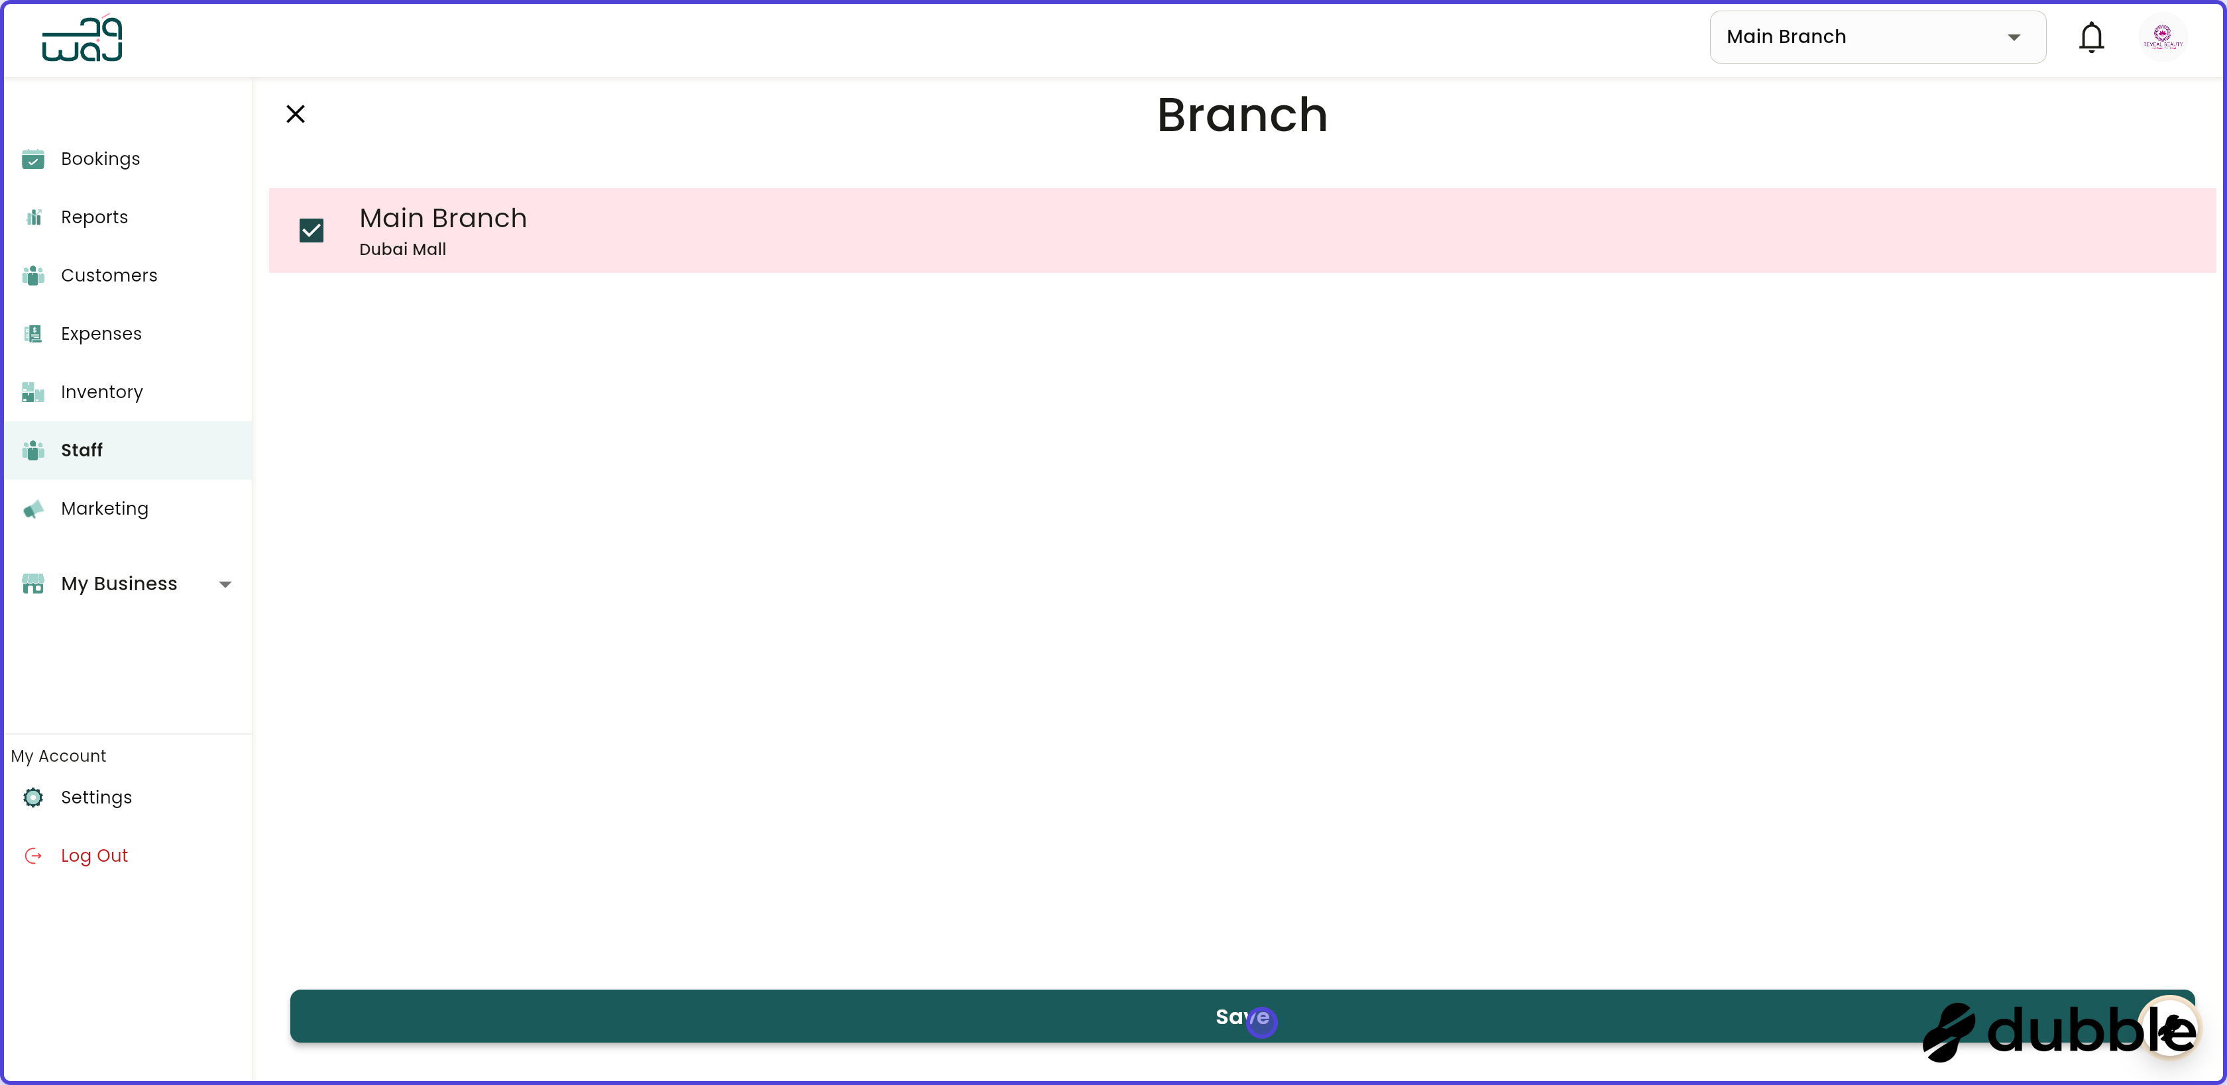Click the Settings gear icon
The width and height of the screenshot is (2227, 1085).
click(33, 798)
